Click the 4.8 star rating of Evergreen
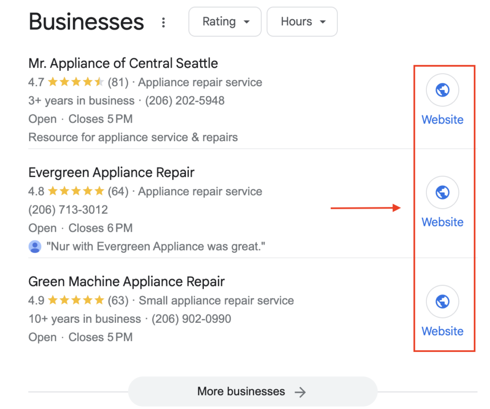The width and height of the screenshot is (490, 409). pyautogui.click(x=76, y=191)
